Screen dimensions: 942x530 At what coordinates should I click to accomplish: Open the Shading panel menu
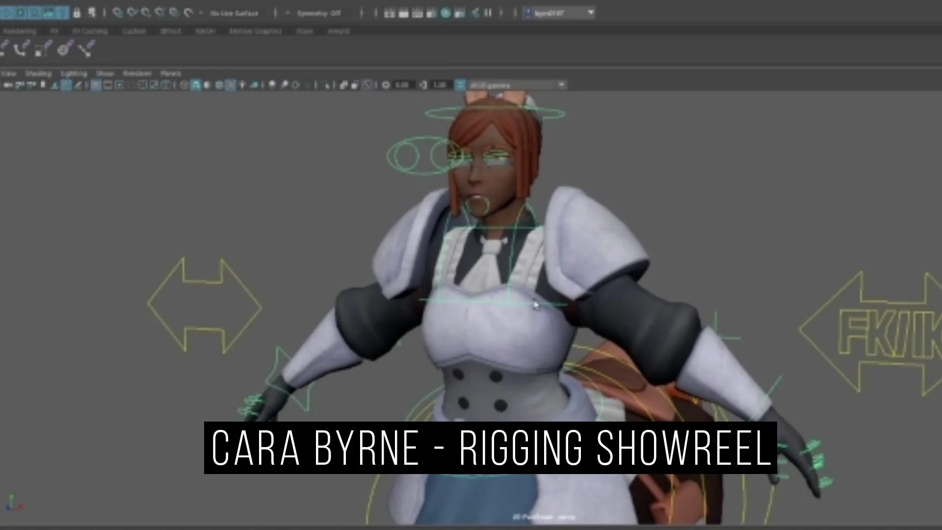pyautogui.click(x=38, y=74)
